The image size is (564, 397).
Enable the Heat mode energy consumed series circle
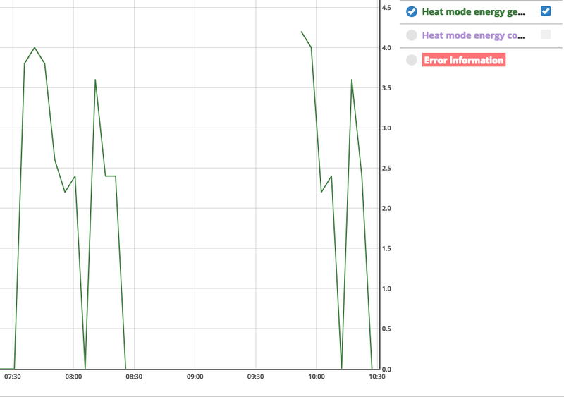(x=412, y=35)
